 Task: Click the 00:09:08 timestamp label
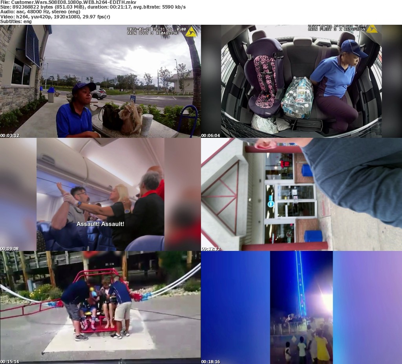10,249
